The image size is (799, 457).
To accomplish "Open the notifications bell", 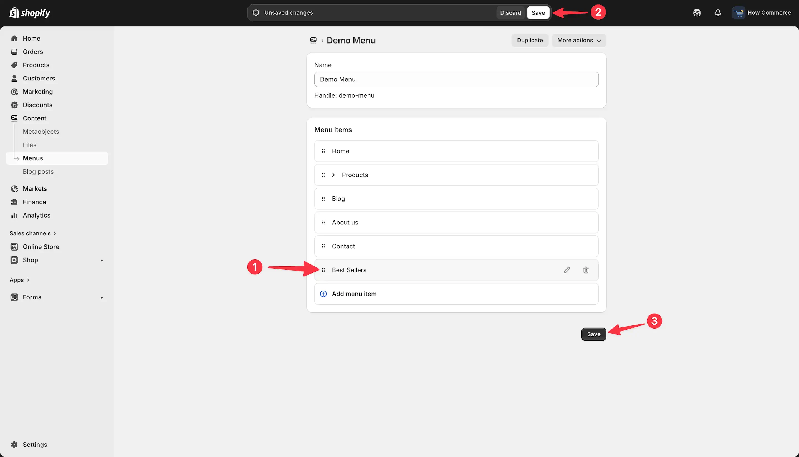I will (x=718, y=13).
